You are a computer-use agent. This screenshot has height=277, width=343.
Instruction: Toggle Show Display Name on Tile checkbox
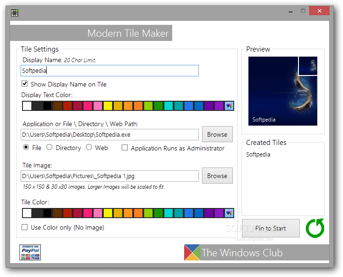pos(24,84)
